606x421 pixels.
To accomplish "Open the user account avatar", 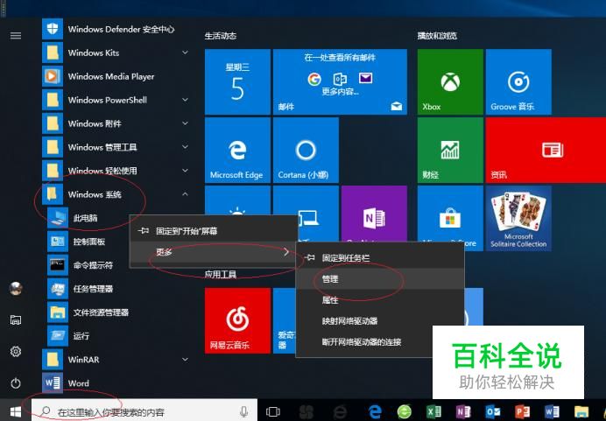I will [16, 289].
